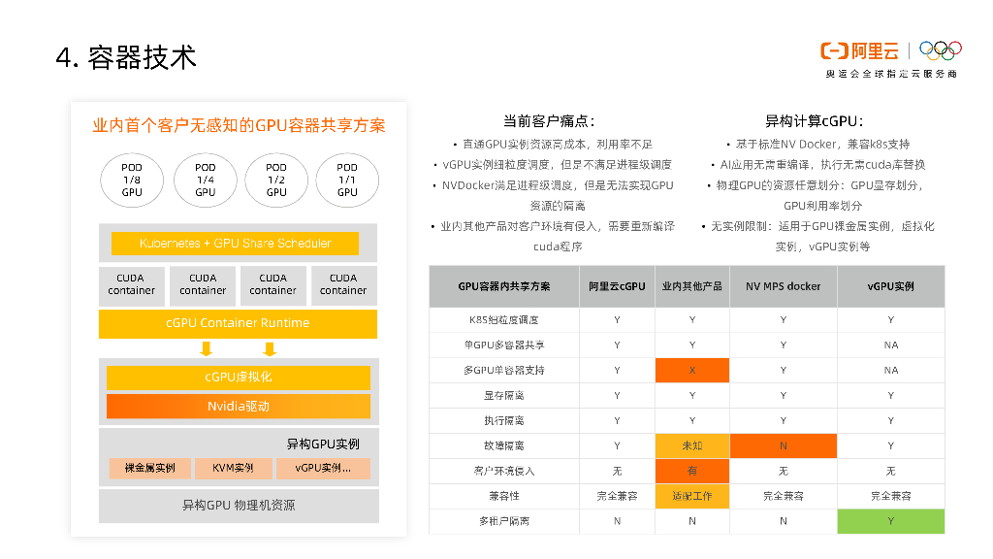
Task: Click Kubernetes + GPU Share Scheduler box
Action: click(235, 244)
